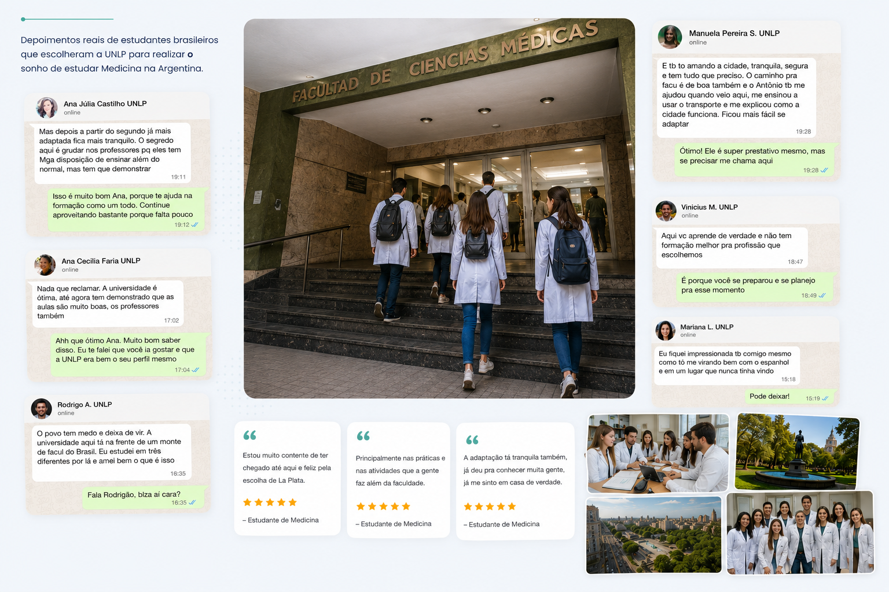Click the five-star rating under 'em casa de verdade'
This screenshot has width=889, height=592.
tap(490, 506)
